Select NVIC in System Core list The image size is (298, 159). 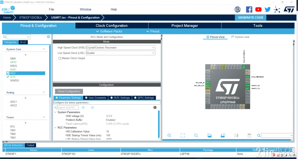click(x=13, y=69)
